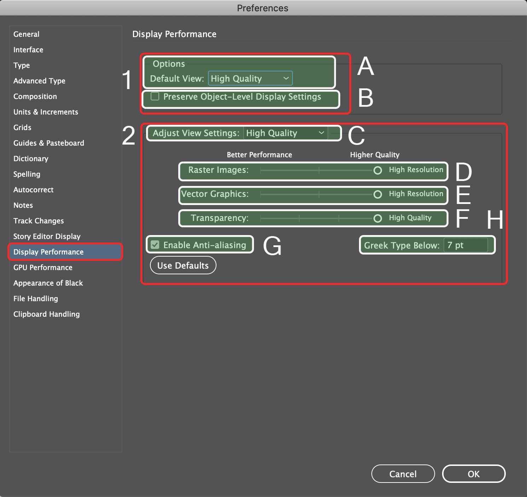Click the Cancel button
Screen dimensions: 527x497
(403, 474)
